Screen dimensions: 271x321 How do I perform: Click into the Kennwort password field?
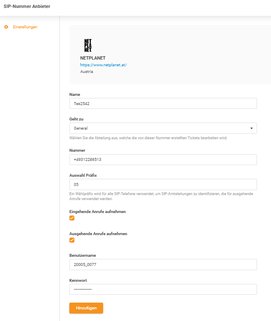pos(163,289)
